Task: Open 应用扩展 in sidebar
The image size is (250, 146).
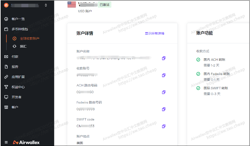Action: coord(18,77)
